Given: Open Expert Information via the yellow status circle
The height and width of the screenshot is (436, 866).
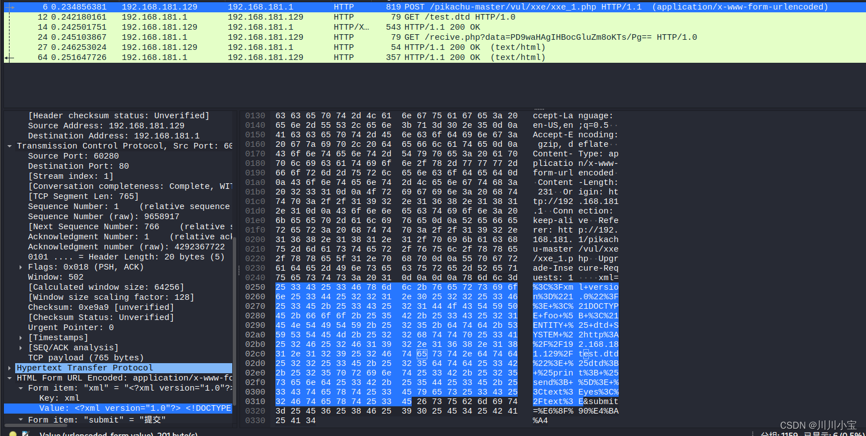Looking at the screenshot, I should [13, 434].
